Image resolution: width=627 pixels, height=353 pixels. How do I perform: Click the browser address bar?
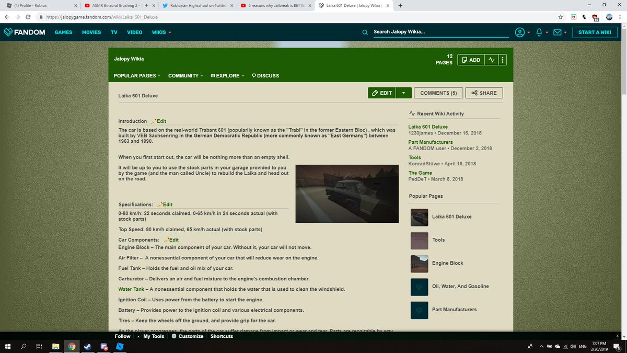pyautogui.click(x=298, y=17)
